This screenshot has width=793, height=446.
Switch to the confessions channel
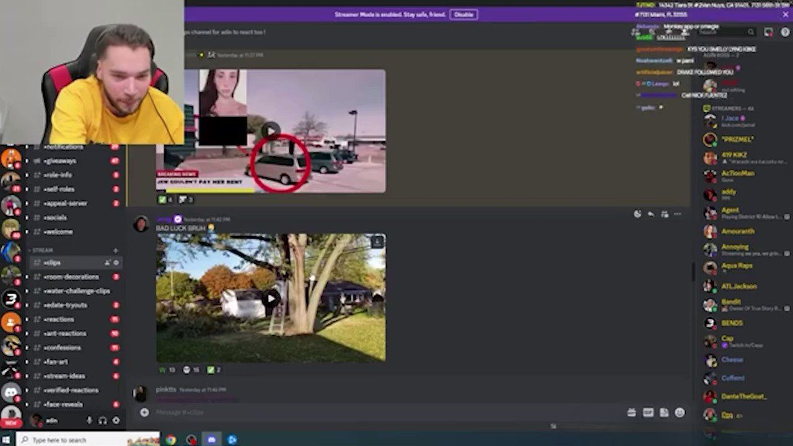pos(62,348)
